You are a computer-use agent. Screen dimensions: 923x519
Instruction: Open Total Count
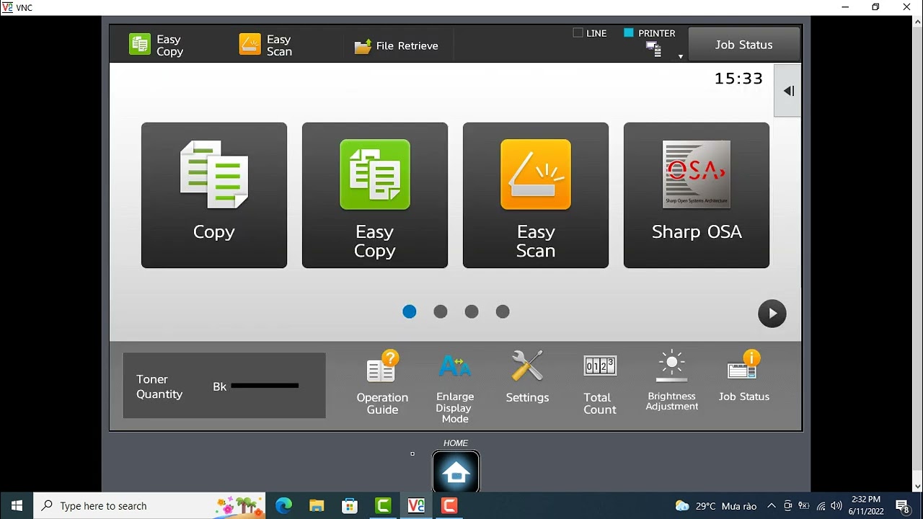click(600, 384)
